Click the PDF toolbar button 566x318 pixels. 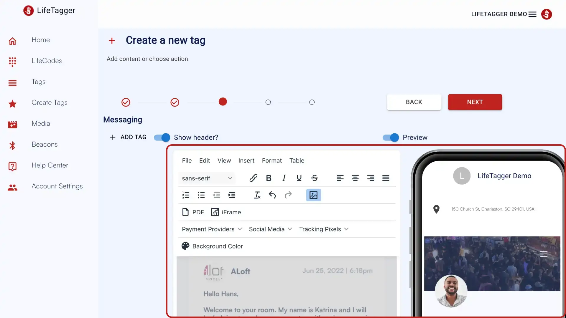coord(193,212)
